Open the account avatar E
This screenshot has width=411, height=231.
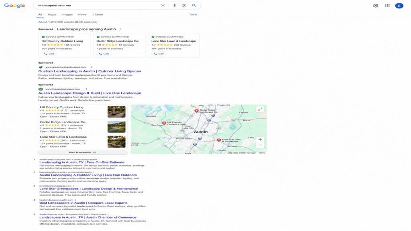399,6
